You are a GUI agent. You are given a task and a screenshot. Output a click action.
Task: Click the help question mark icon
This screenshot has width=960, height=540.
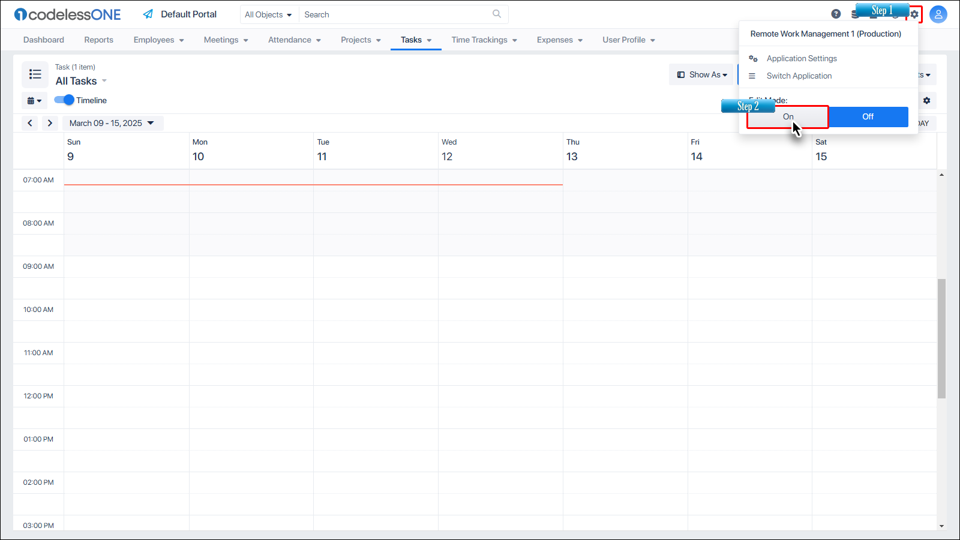[836, 14]
